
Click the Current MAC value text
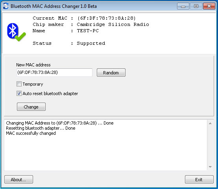107,18
